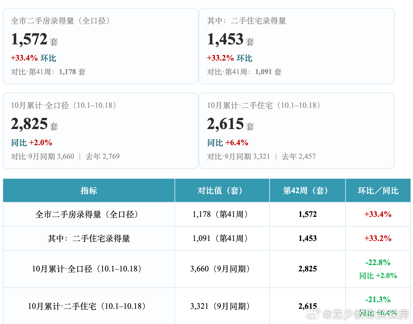Click the +33.4% cell in the table

tap(378, 214)
